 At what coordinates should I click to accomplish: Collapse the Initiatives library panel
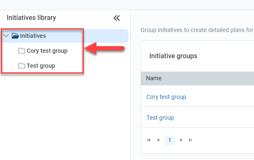click(117, 18)
